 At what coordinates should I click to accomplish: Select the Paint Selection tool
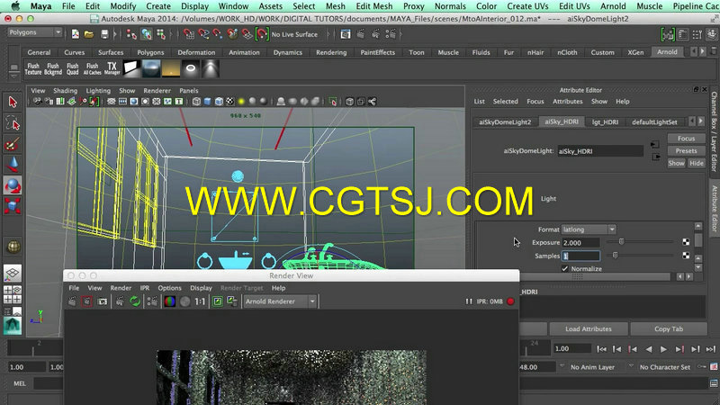[x=13, y=144]
